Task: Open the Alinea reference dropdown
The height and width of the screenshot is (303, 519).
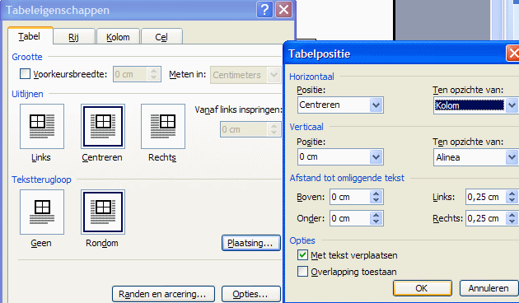Action: (512, 157)
